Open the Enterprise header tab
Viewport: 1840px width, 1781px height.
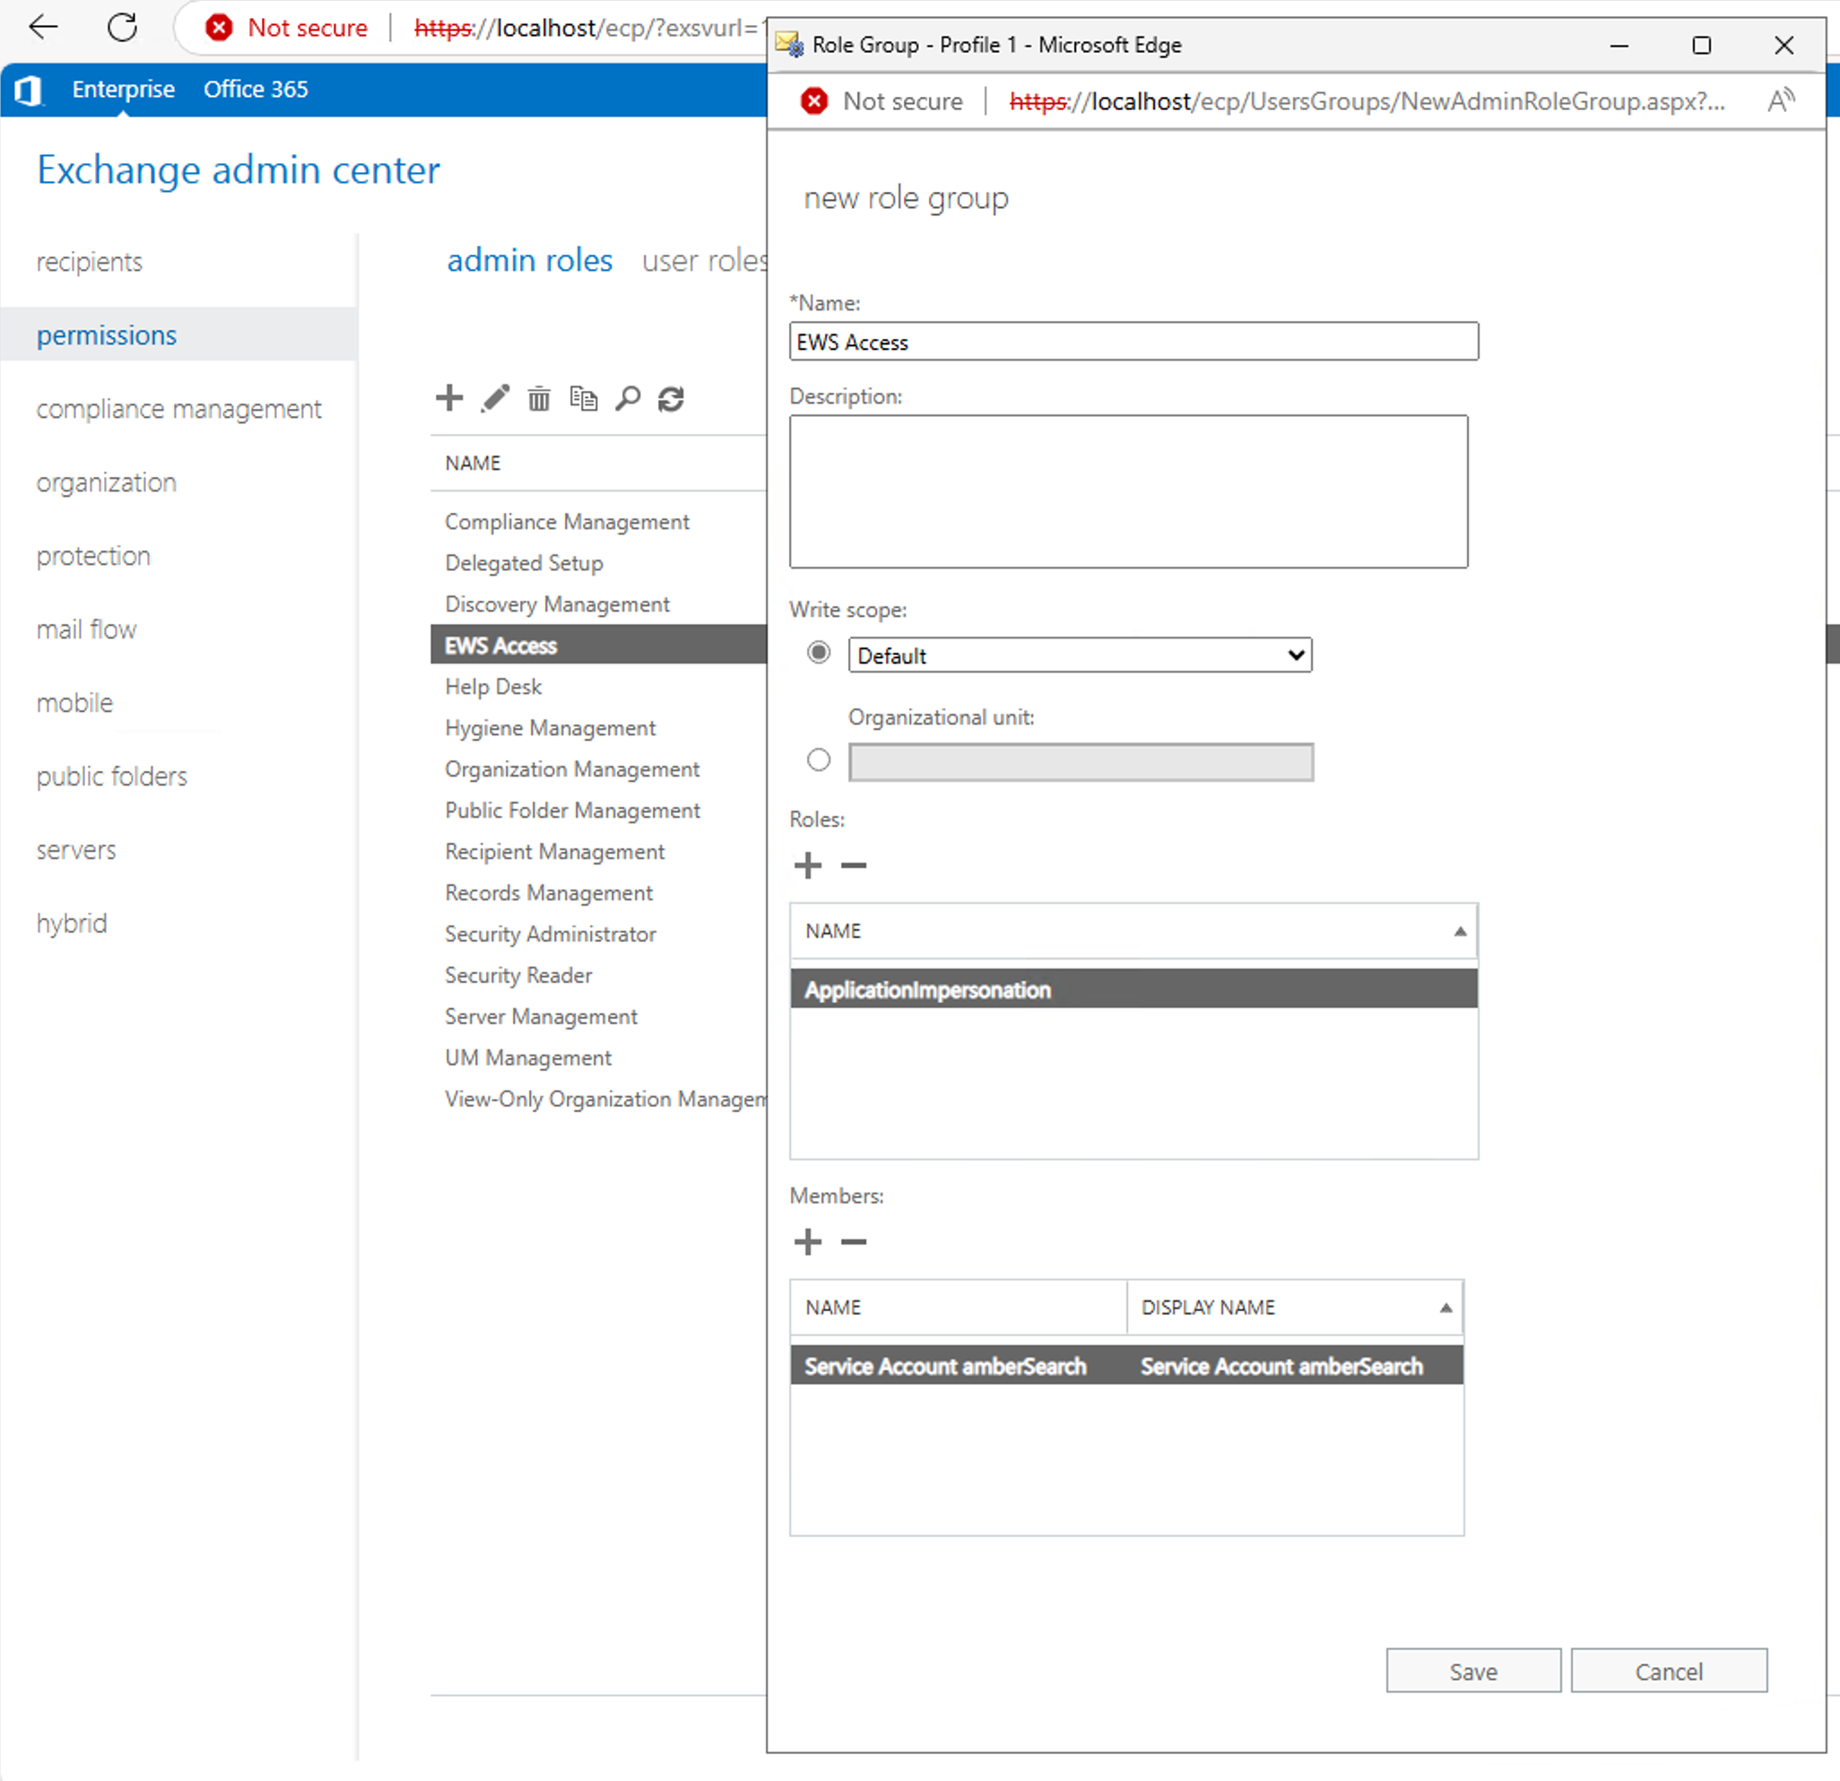tap(123, 89)
